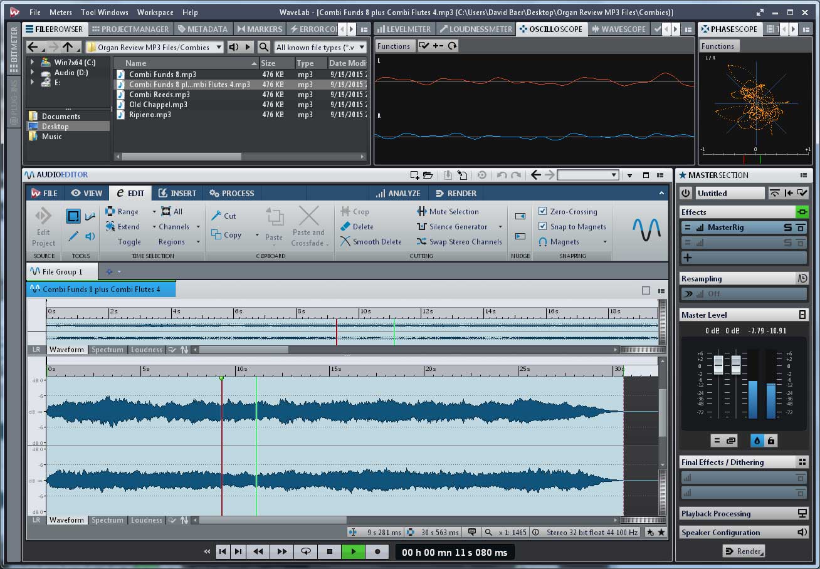The image size is (820, 569).
Task: Toggle the MasterRig solo S button
Action: (x=787, y=227)
